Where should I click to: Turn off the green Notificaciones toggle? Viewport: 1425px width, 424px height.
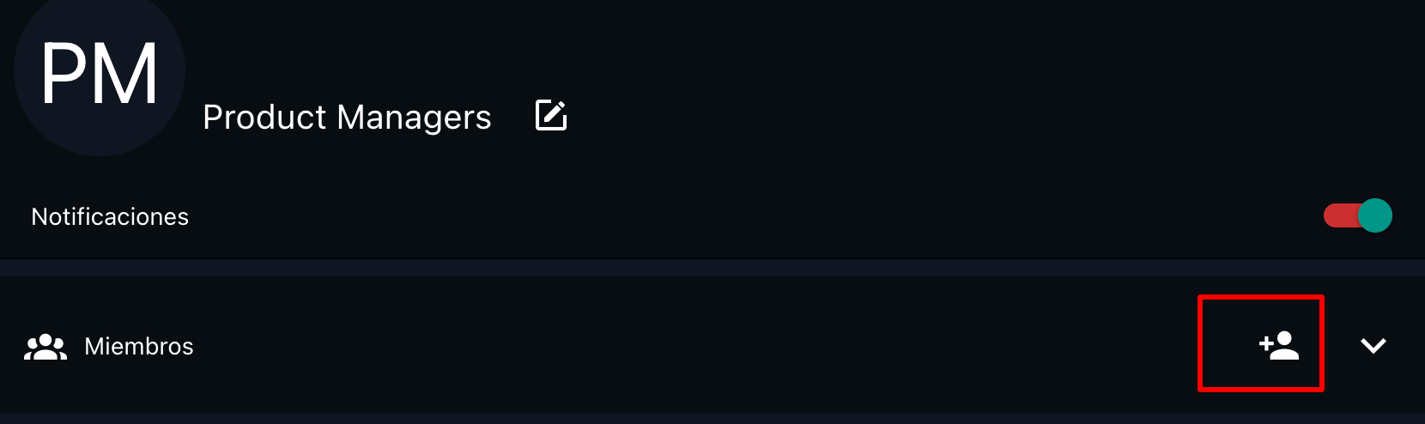[x=1357, y=215]
